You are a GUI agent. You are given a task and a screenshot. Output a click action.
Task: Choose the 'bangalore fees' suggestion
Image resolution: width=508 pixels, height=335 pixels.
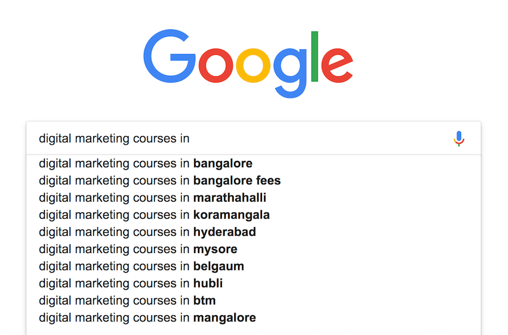253,181
